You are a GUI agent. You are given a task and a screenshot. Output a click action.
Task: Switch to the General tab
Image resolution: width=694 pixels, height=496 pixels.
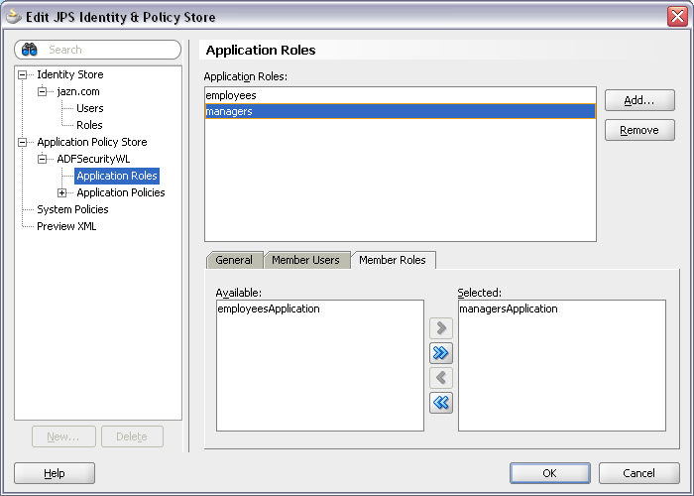(x=234, y=260)
